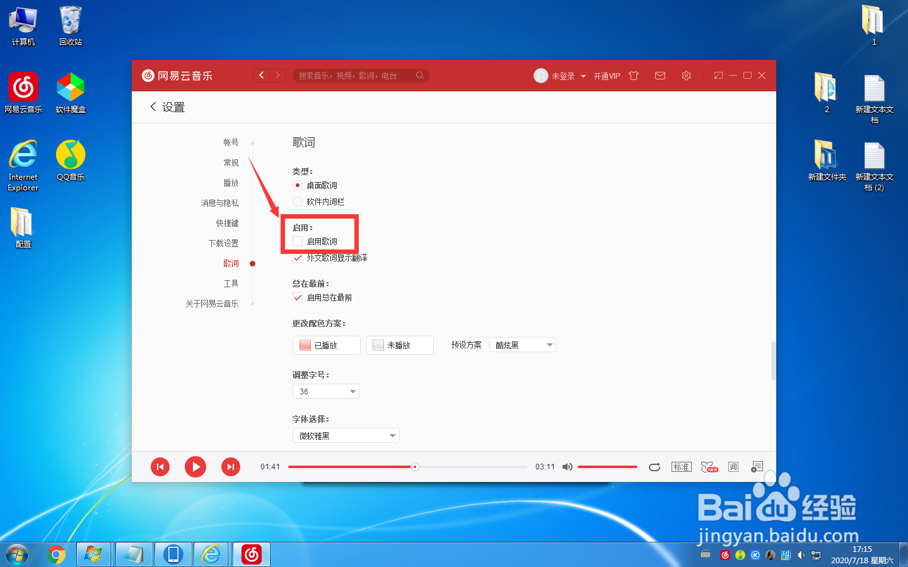Open 计算机 desktop icon
The width and height of the screenshot is (908, 567).
pyautogui.click(x=23, y=26)
